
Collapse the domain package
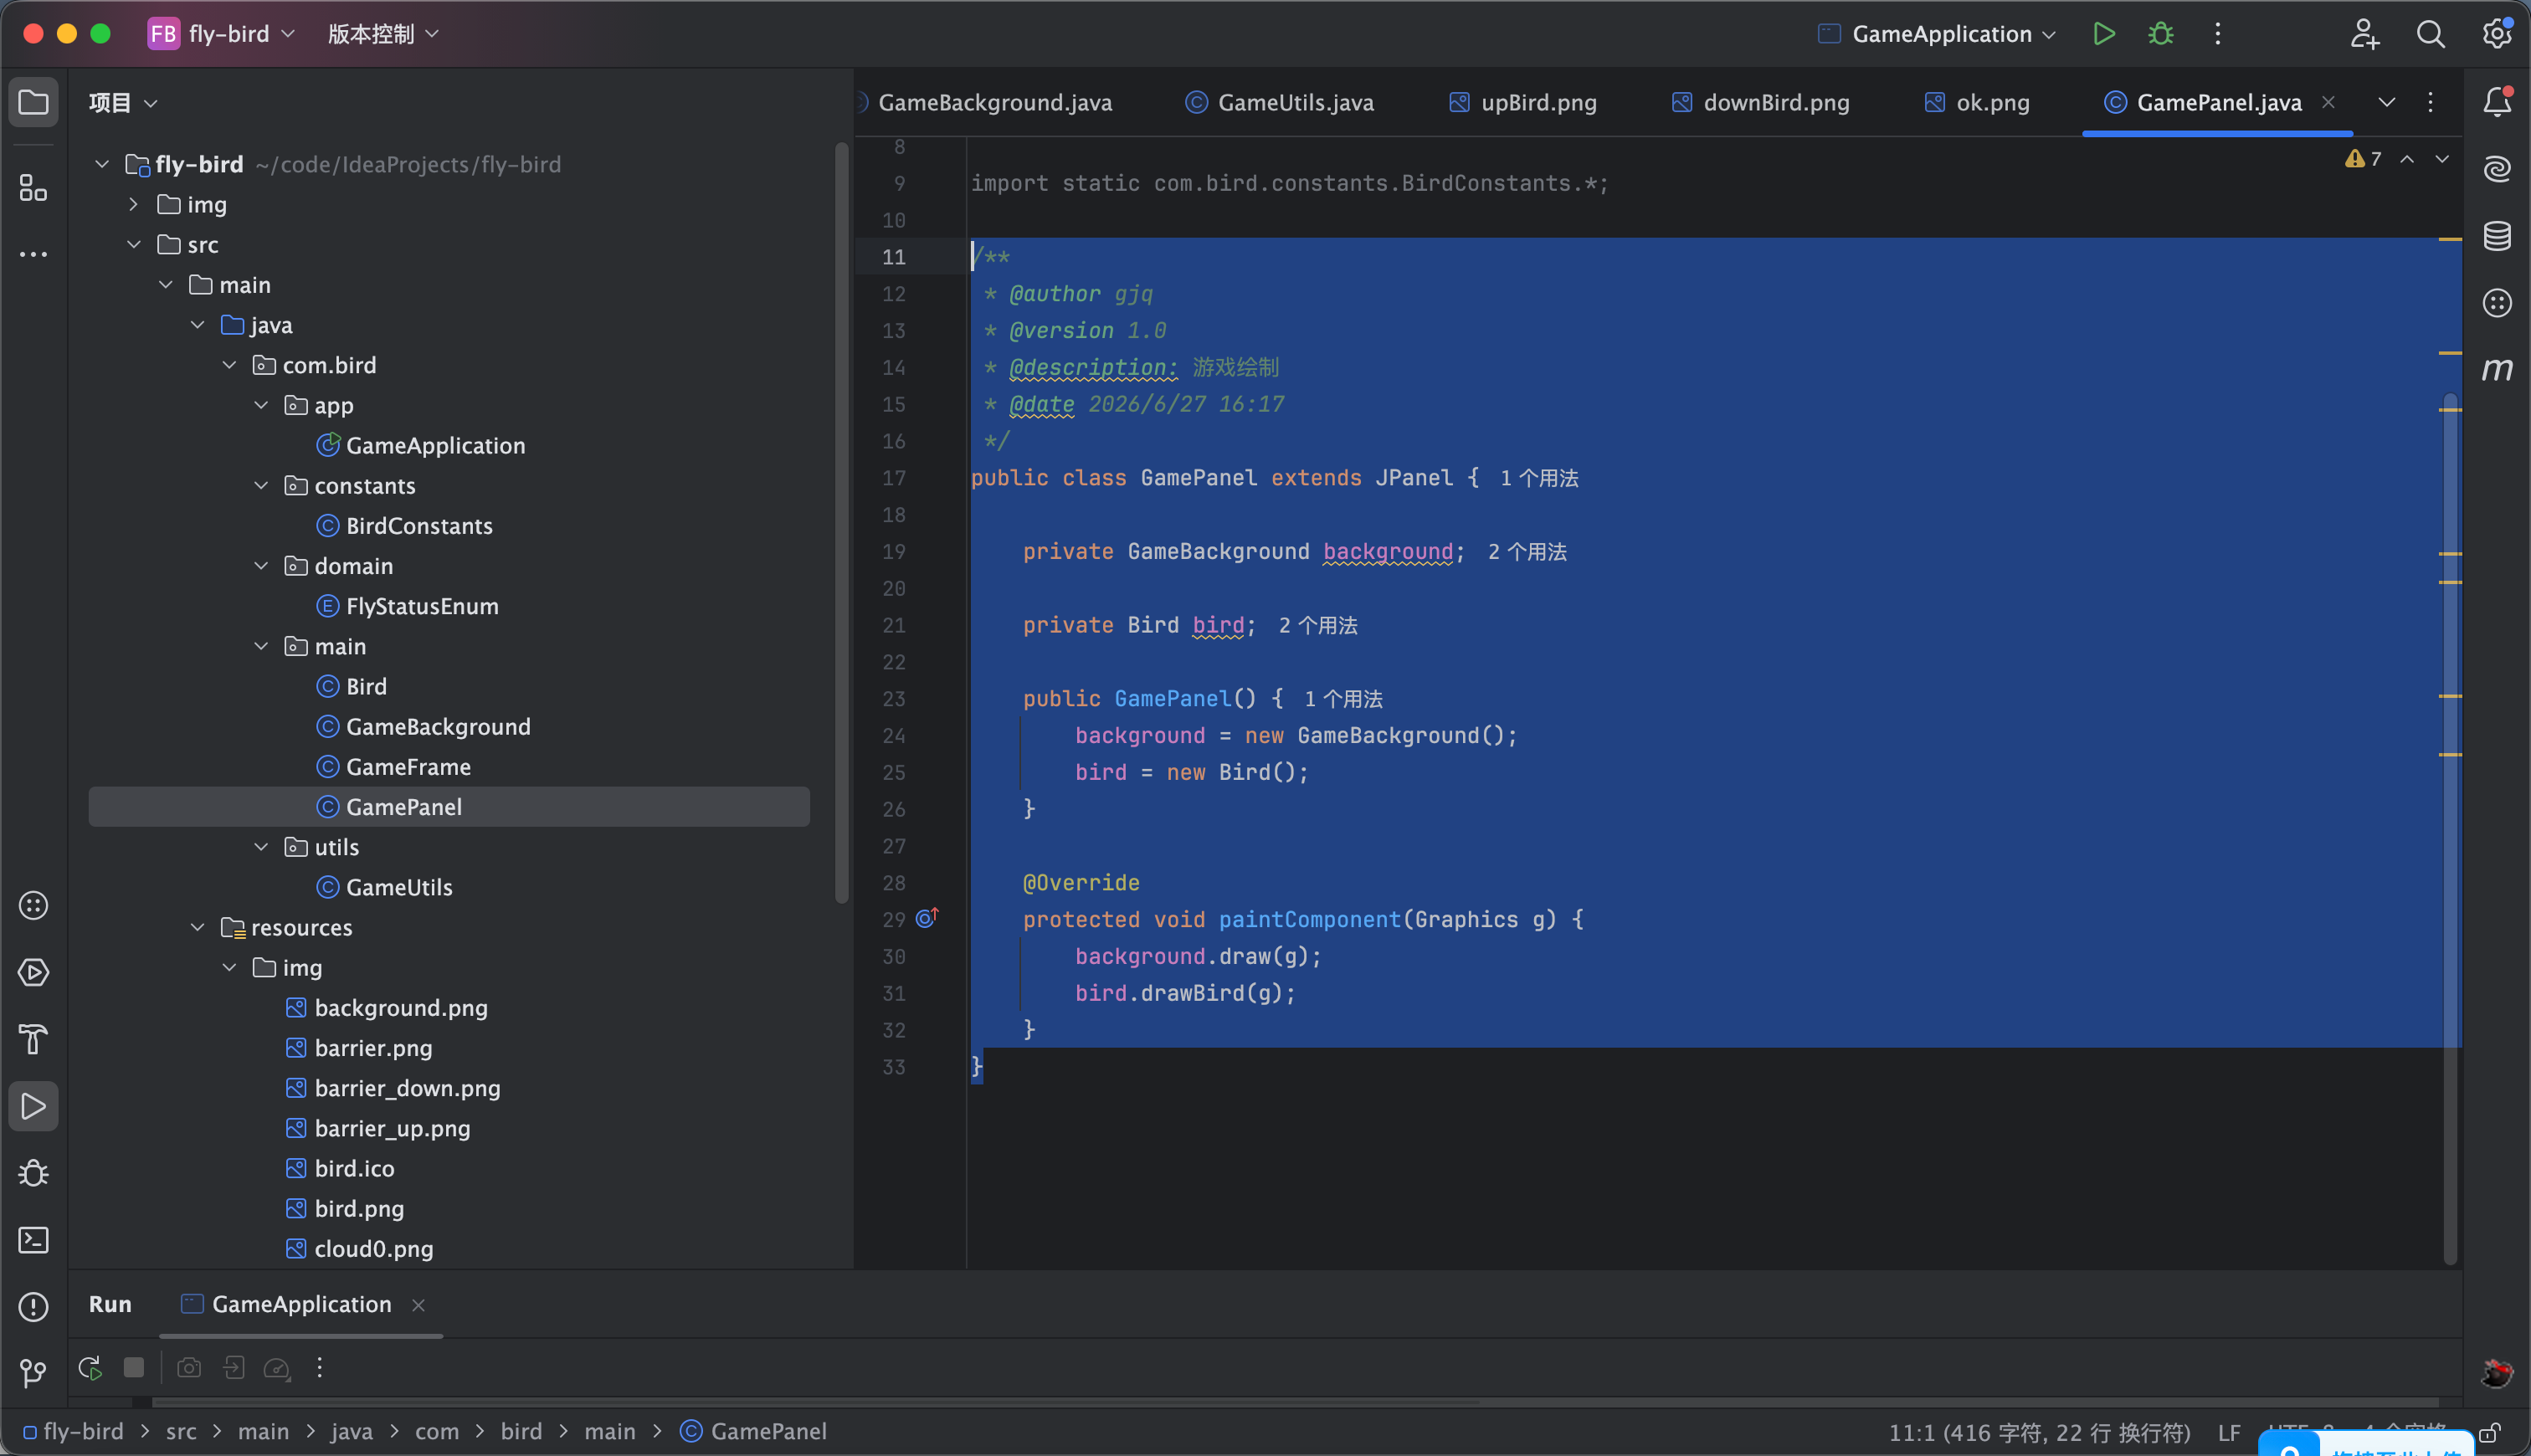(262, 565)
